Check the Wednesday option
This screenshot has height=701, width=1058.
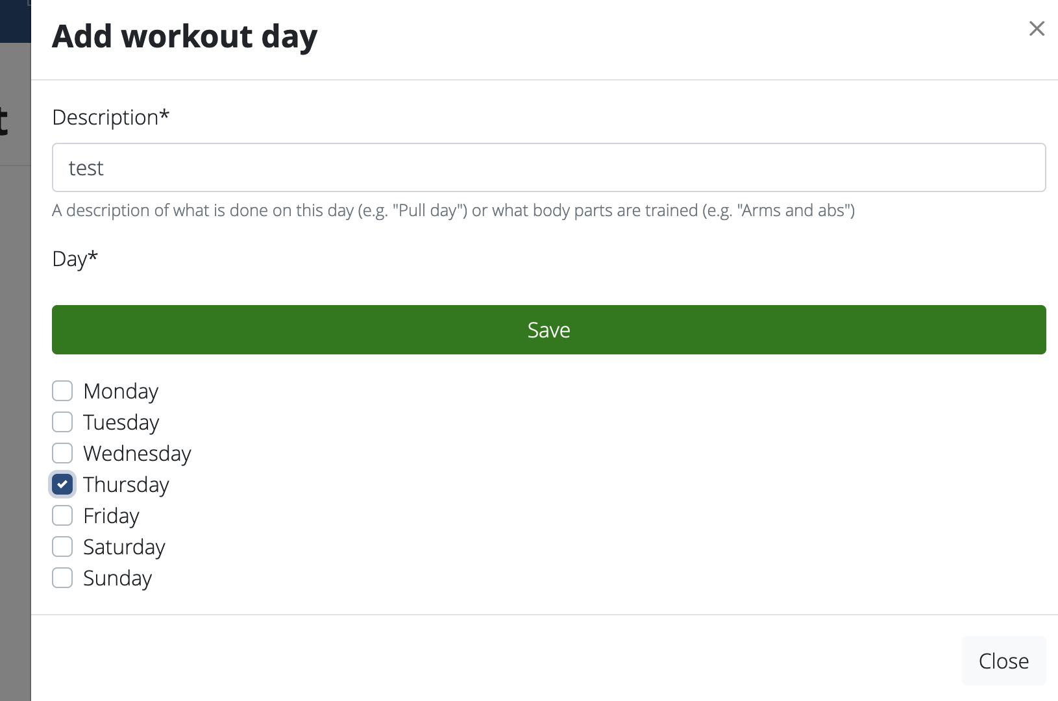[x=62, y=453]
